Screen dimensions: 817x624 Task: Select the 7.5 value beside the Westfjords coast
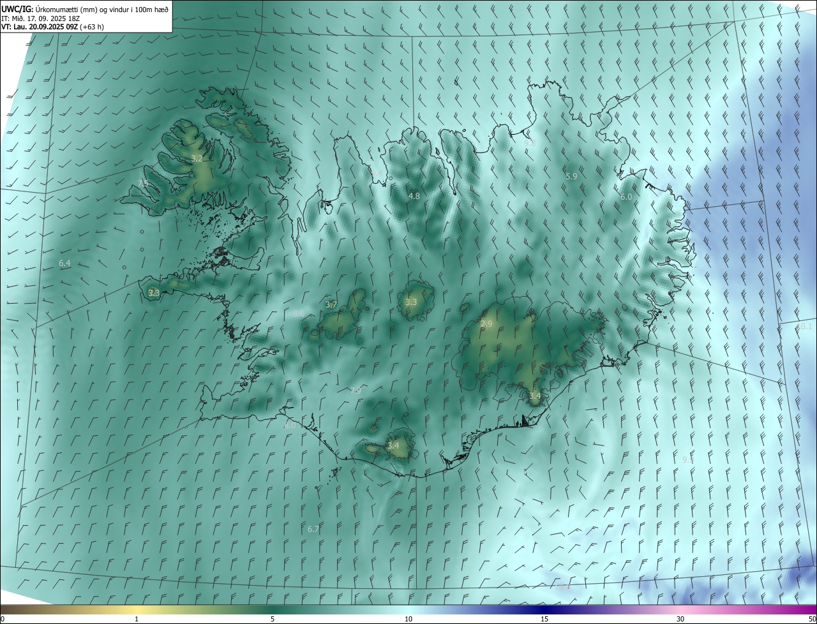tap(143, 183)
